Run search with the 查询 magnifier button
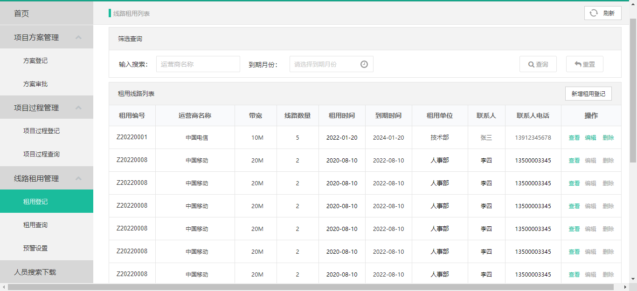This screenshot has height=291, width=637. 538,64
